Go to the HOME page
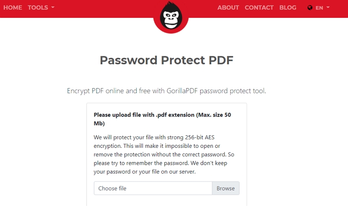 (x=12, y=7)
